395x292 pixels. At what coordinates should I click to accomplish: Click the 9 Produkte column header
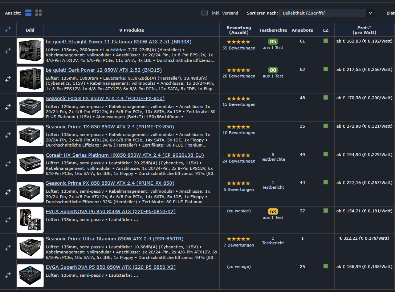point(131,30)
